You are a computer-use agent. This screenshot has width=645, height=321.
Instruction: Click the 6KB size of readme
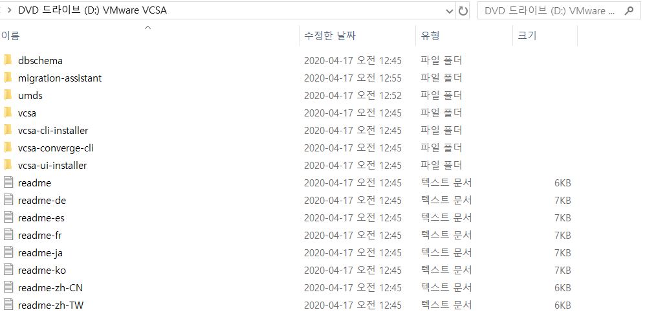tap(562, 183)
